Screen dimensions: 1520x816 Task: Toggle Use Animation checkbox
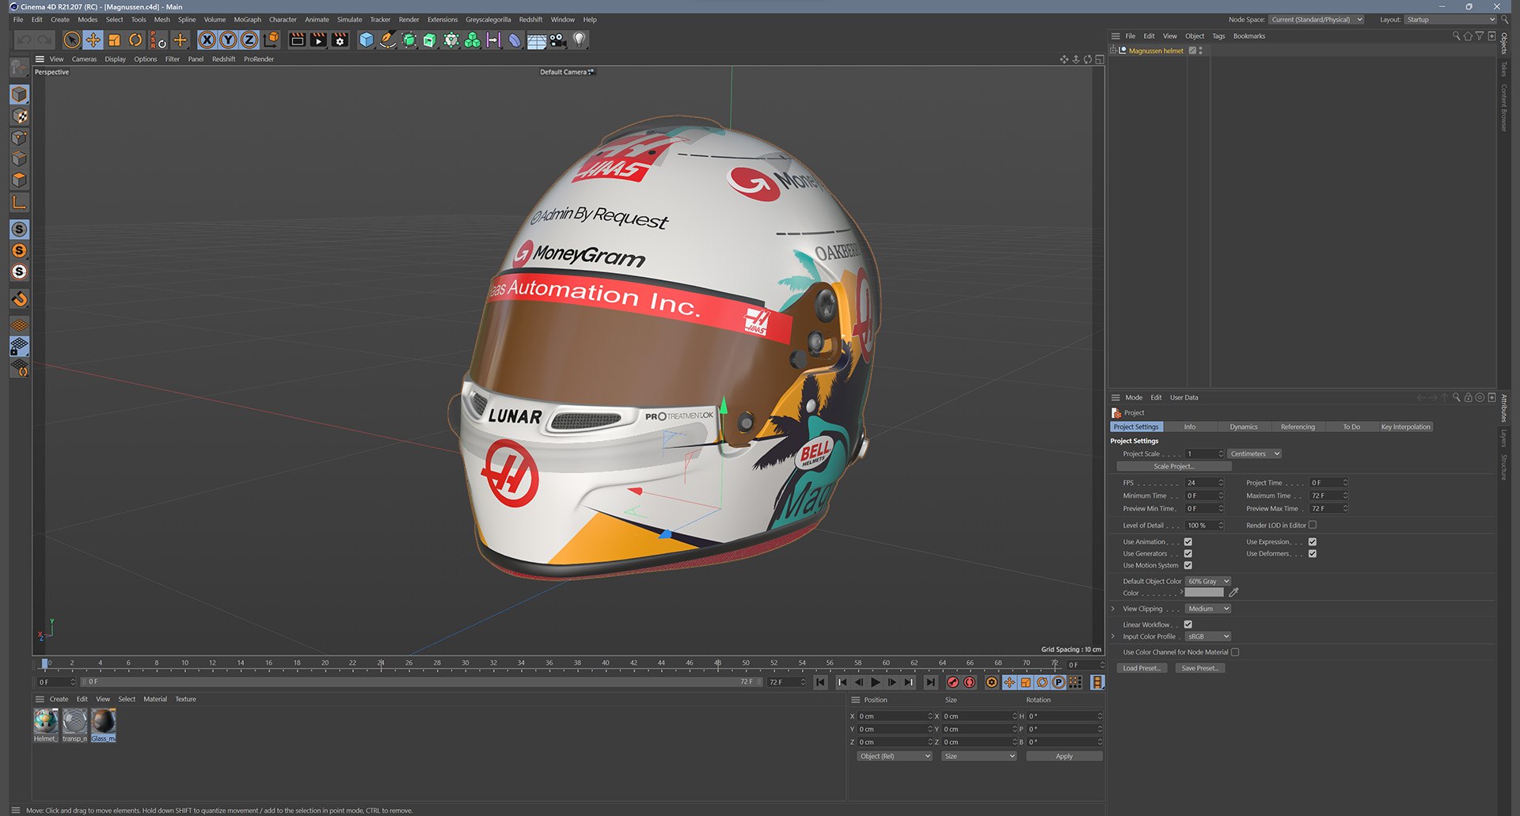[1188, 542]
